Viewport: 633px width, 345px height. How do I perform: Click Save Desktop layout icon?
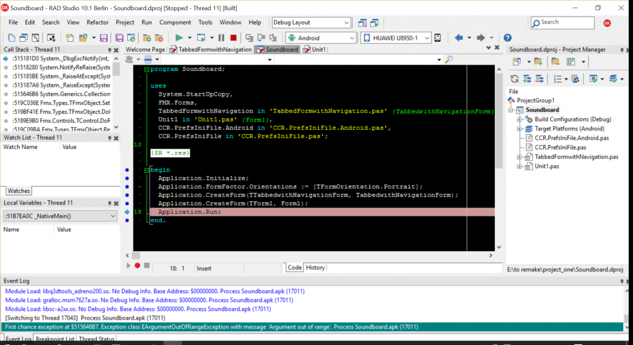point(363,23)
